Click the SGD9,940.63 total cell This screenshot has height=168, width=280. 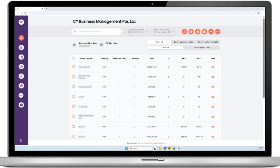click(152, 67)
